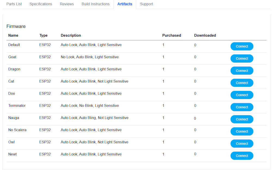This screenshot has height=172, width=272.
Task: Select the Artifacts tab
Action: point(125,4)
